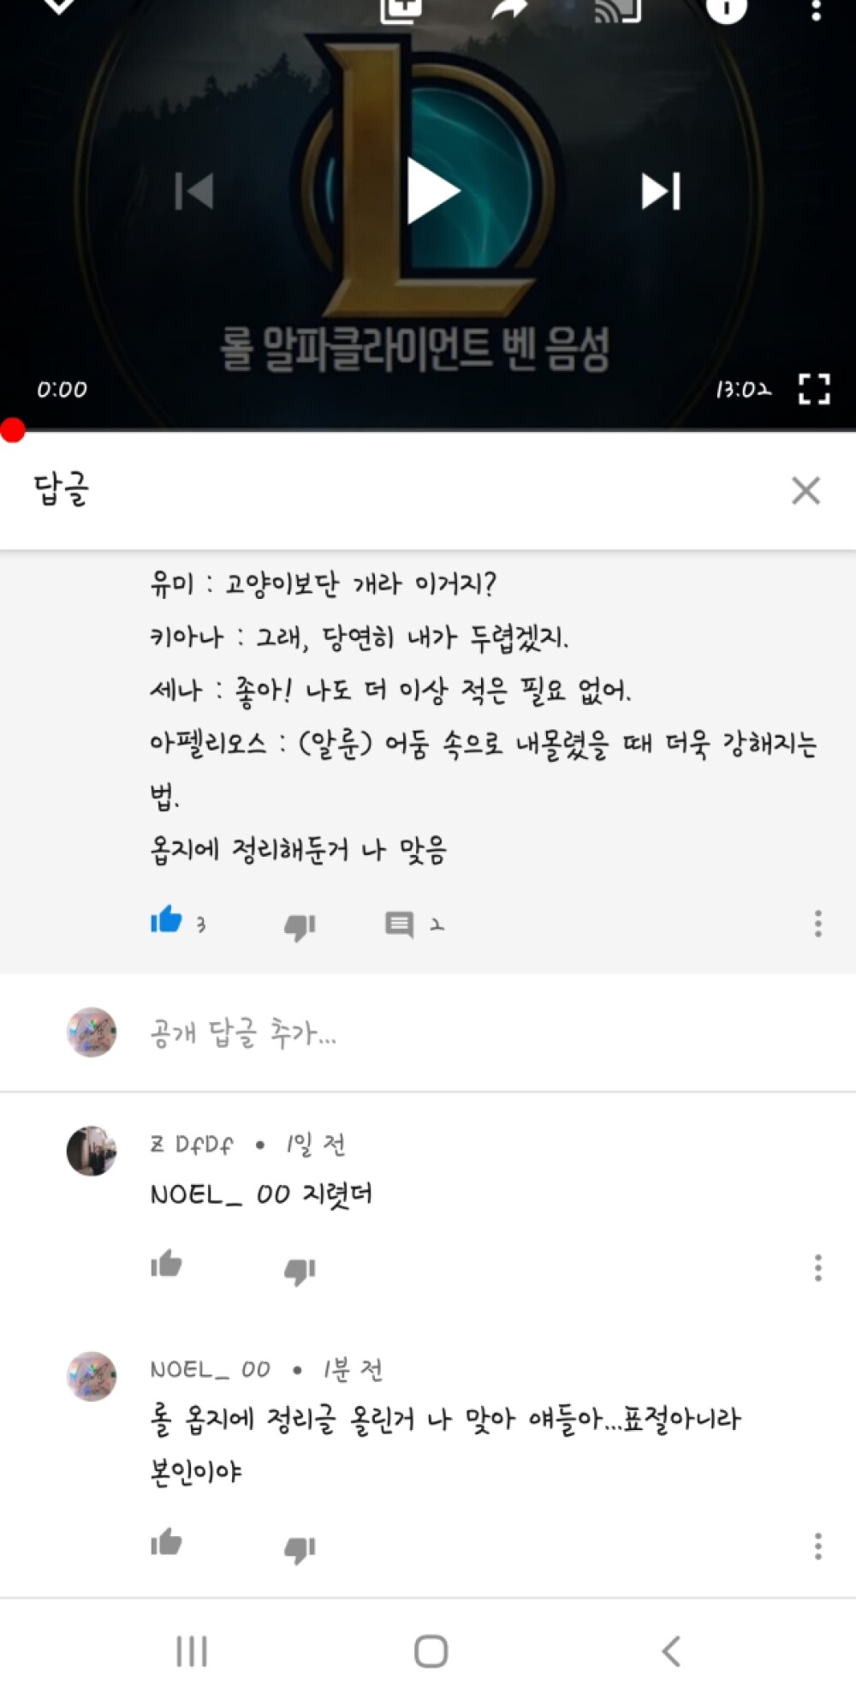Close the 답글 replies panel
The height and width of the screenshot is (1699, 856).
click(805, 491)
